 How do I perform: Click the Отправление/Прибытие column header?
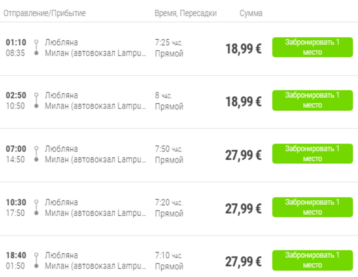pos(45,13)
